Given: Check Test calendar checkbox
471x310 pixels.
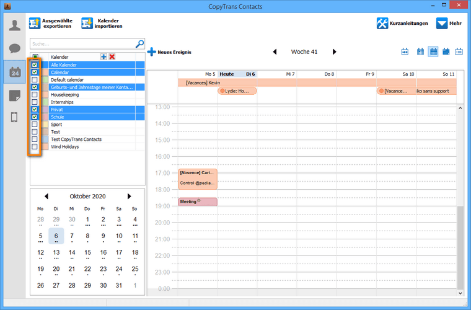Looking at the screenshot, I should click(x=35, y=132).
